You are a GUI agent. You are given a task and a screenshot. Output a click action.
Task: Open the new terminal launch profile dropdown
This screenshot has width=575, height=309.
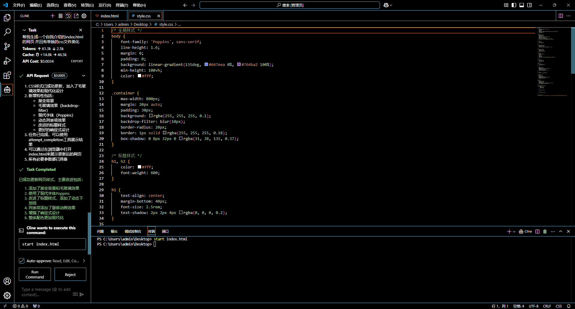(x=514, y=231)
